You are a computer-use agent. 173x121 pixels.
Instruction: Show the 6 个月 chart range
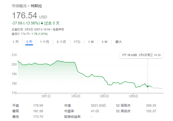[61, 42]
